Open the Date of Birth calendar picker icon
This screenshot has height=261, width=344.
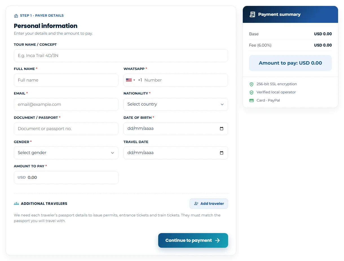tap(222, 129)
